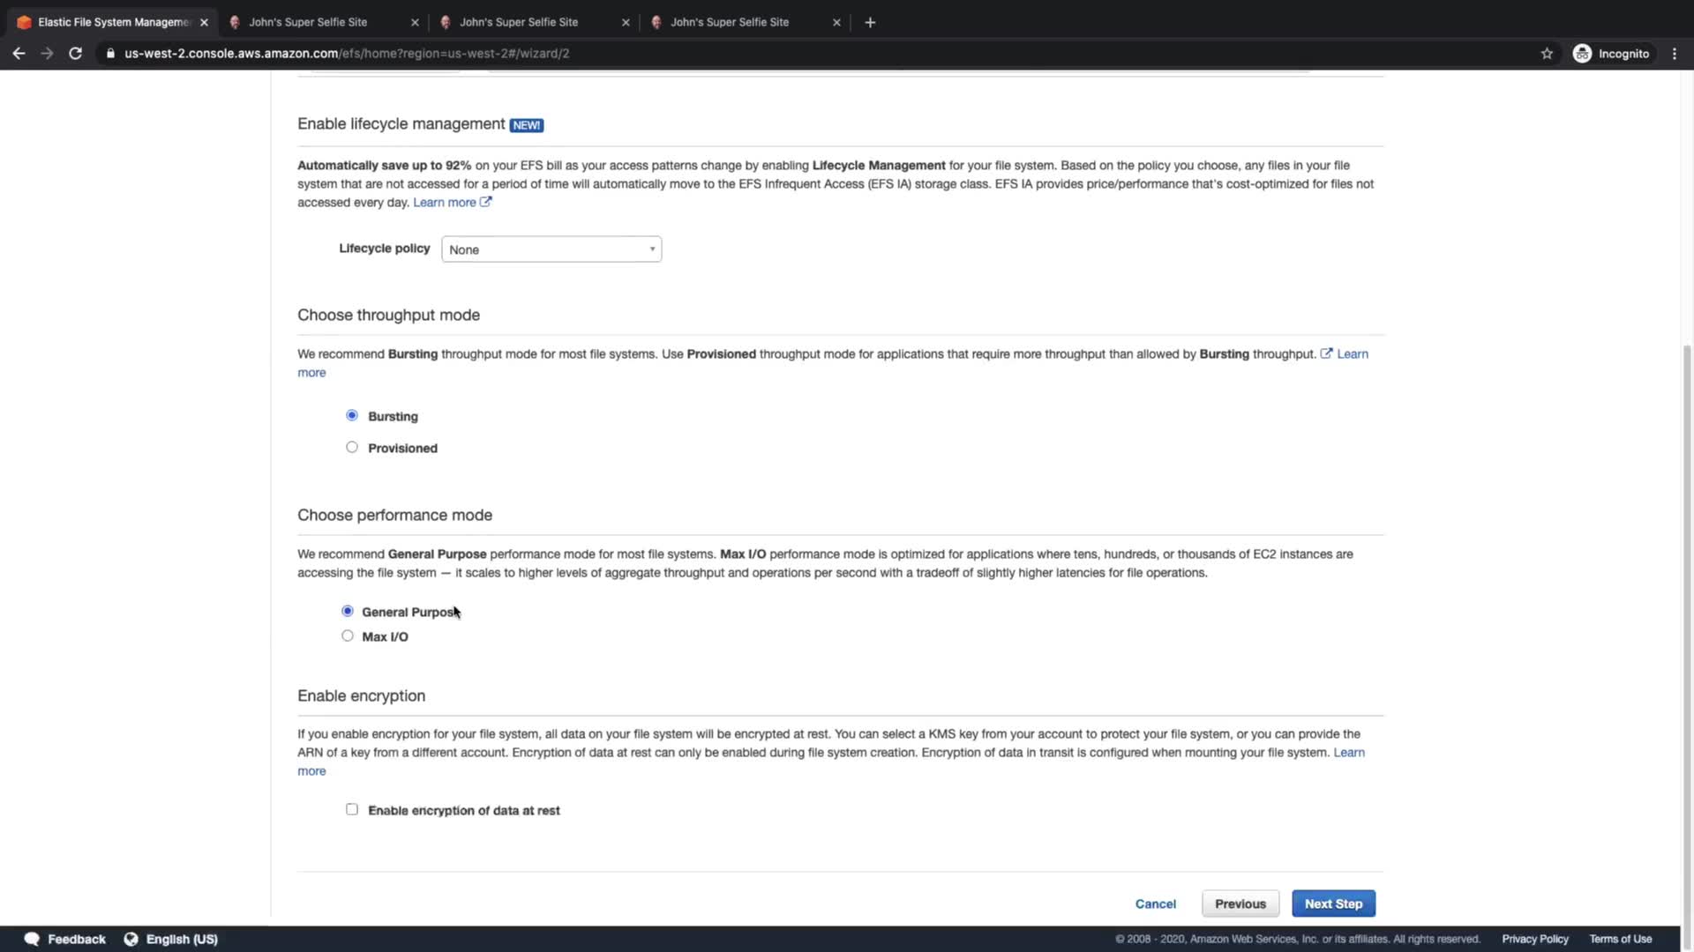Click the Feedback speech bubble icon
1694x952 pixels.
[x=32, y=939]
